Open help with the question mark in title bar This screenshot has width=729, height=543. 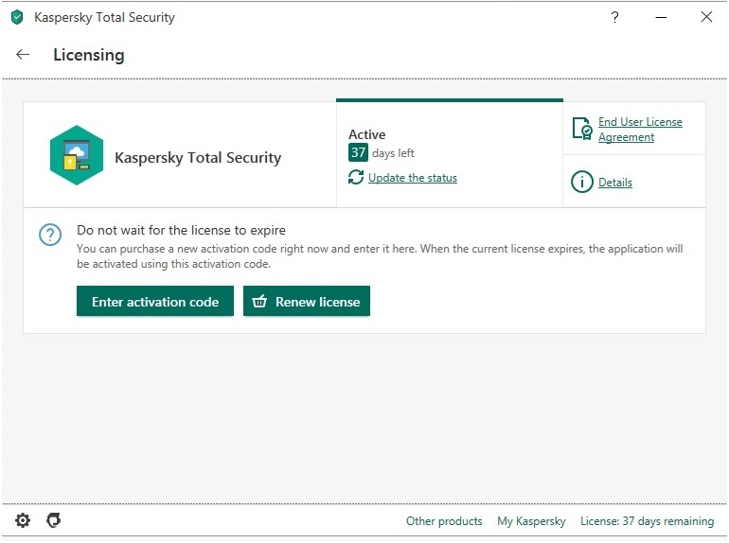coord(614,17)
